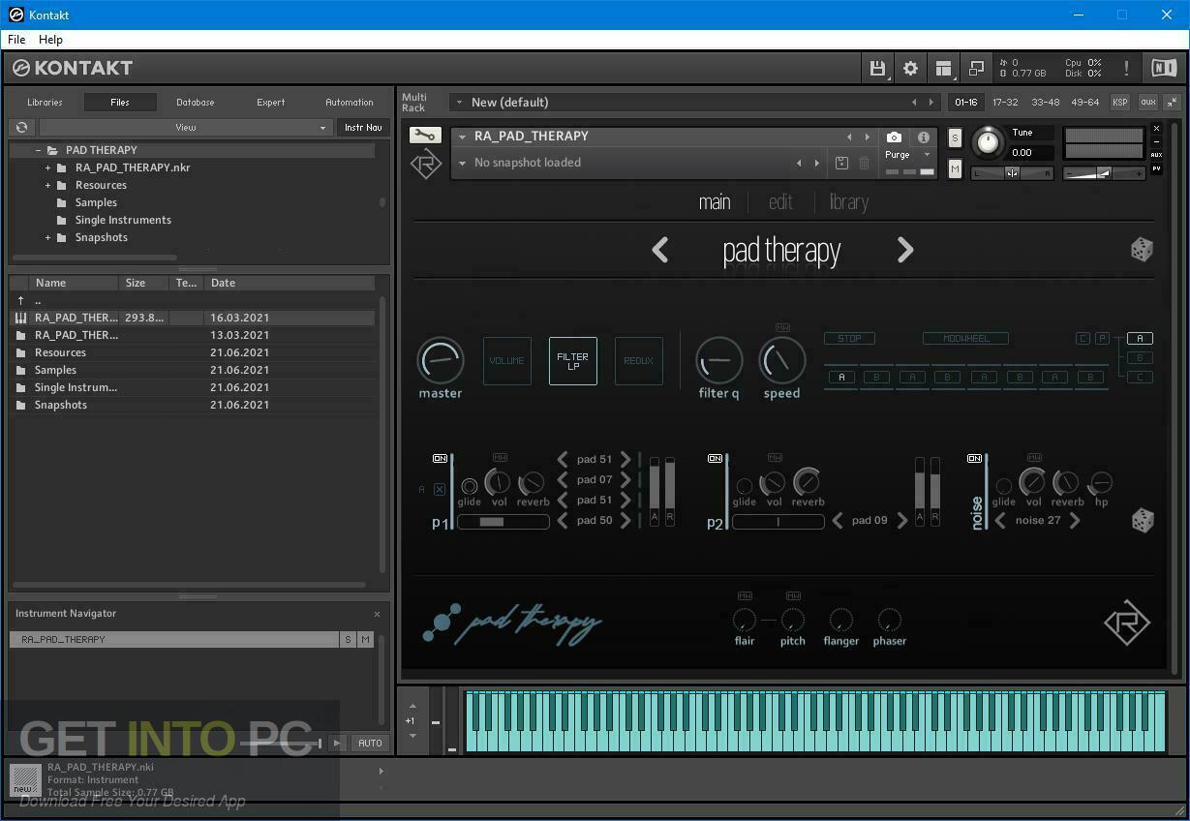Open instrument edit mode with the wrench icon
This screenshot has width=1190, height=821.
(424, 136)
